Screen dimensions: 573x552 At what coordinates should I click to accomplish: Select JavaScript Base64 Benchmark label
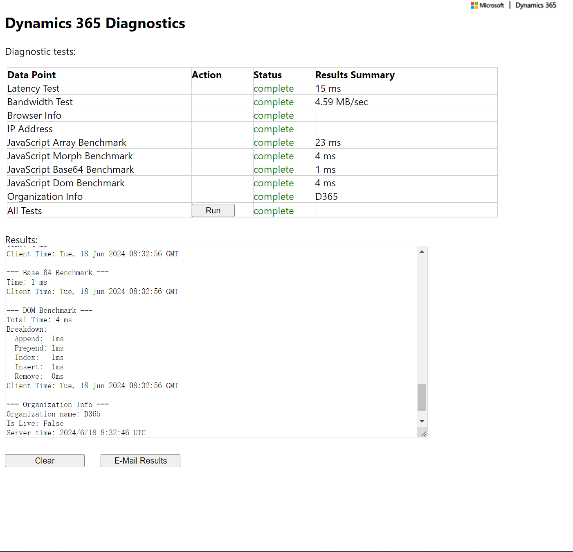71,170
